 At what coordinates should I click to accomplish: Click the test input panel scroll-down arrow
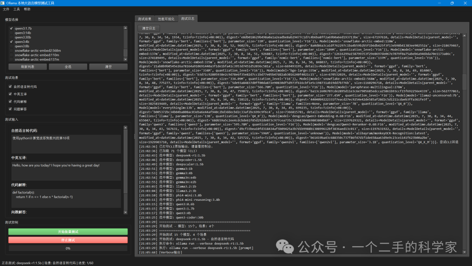coord(125,212)
